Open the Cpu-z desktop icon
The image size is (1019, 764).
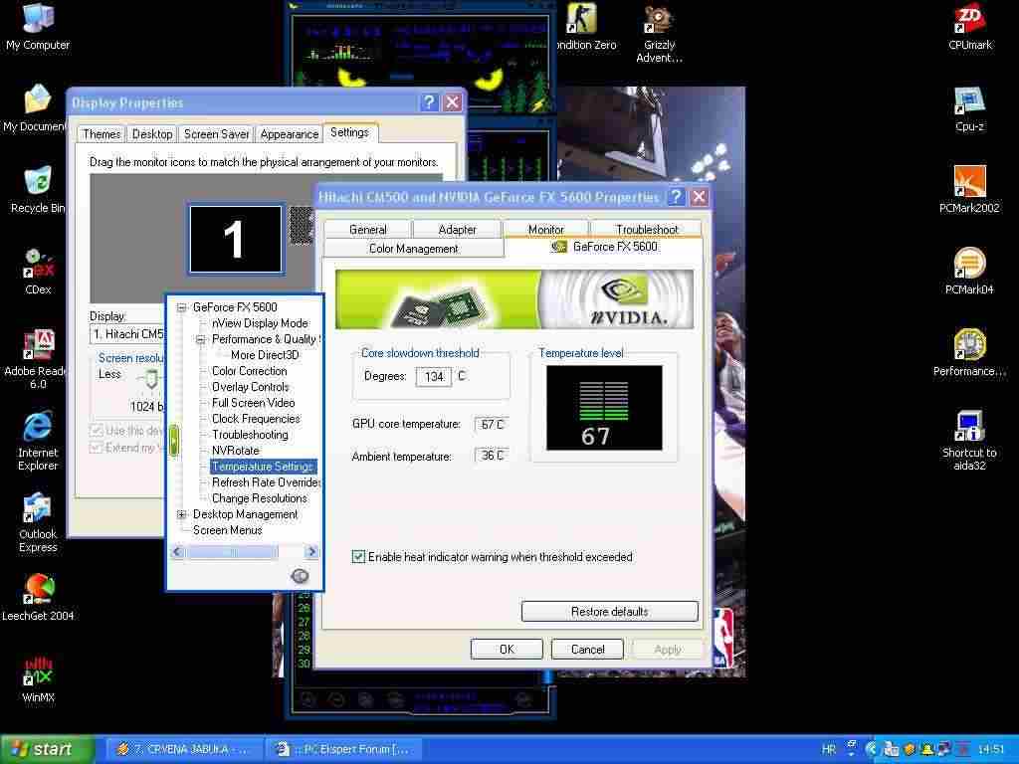(969, 105)
